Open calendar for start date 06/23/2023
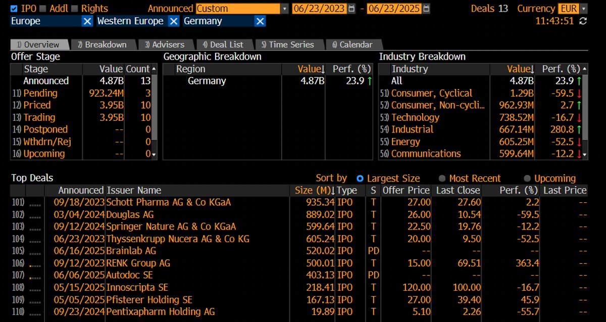Viewport: 606px width, 322px height. tap(351, 9)
